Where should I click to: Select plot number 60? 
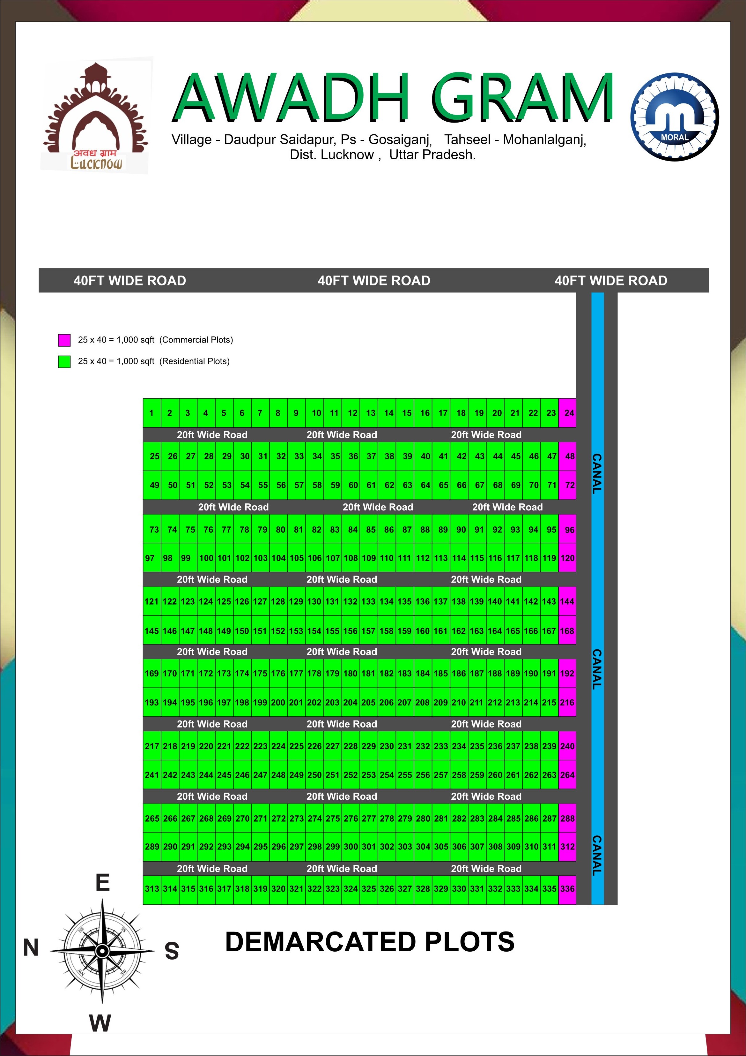(351, 485)
